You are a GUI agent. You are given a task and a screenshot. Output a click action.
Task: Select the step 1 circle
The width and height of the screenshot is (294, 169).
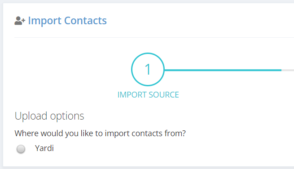click(148, 70)
